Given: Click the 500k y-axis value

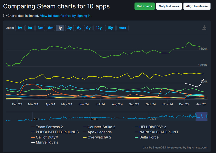Looking at the screenshot, I should [204, 82].
